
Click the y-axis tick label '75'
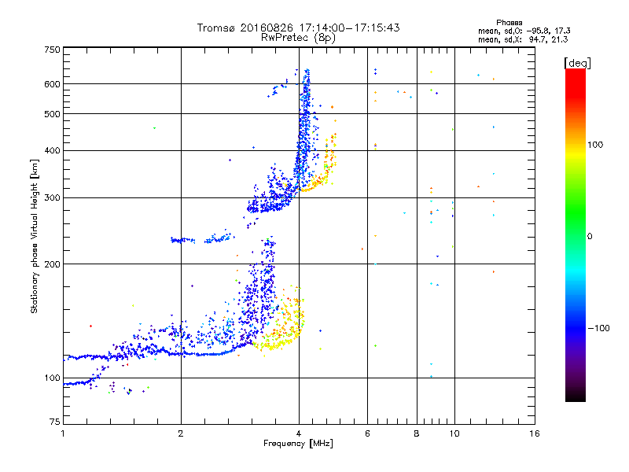[x=55, y=422]
